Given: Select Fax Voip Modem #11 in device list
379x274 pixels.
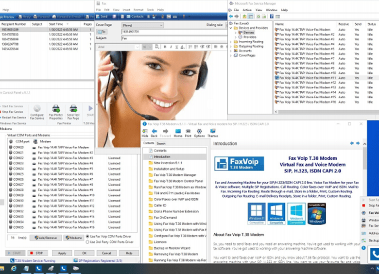Looking at the screenshot, I should (x=307, y=78).
